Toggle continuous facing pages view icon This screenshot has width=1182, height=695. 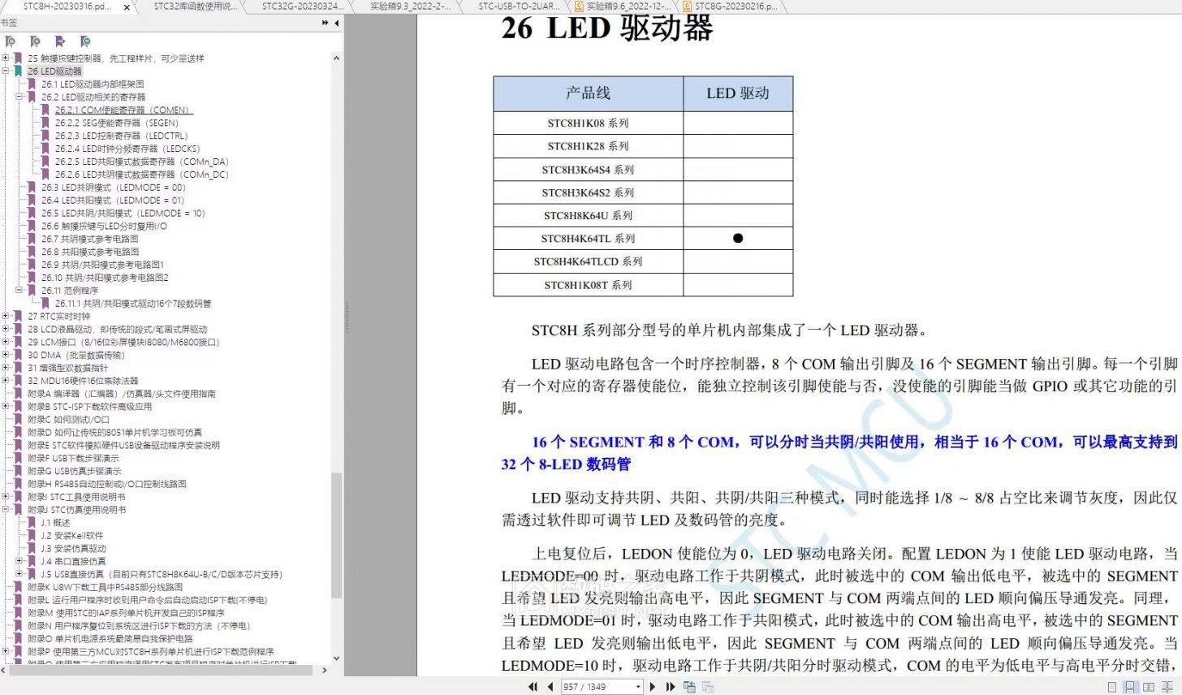(x=1167, y=687)
